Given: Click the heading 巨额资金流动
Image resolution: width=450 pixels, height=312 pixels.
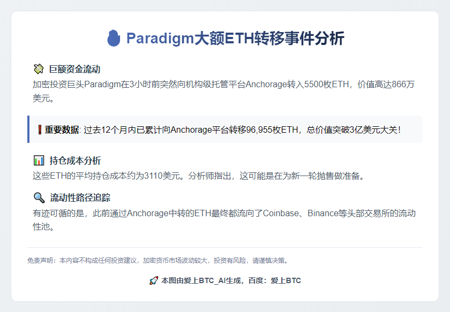Looking at the screenshot, I should click(74, 69).
